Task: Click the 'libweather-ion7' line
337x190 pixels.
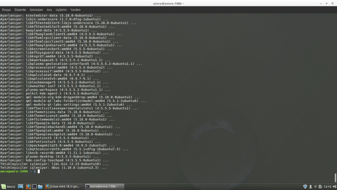Action: (54, 86)
